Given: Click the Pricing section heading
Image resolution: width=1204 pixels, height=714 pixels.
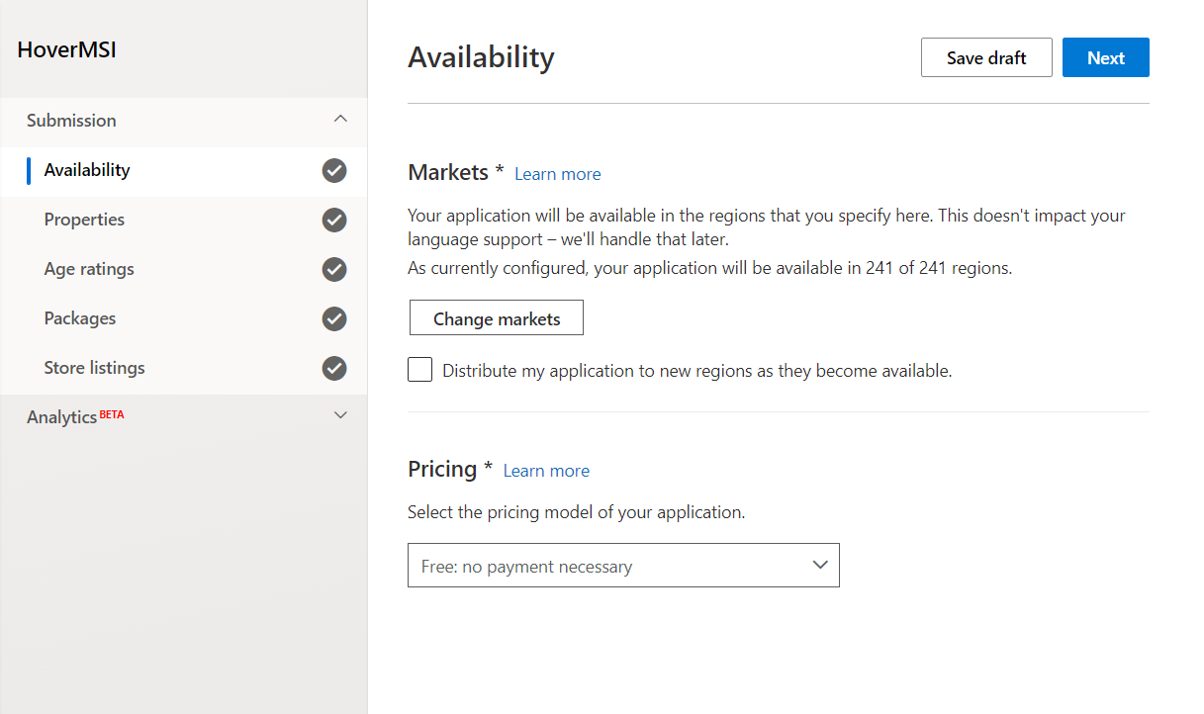Looking at the screenshot, I should pos(442,469).
